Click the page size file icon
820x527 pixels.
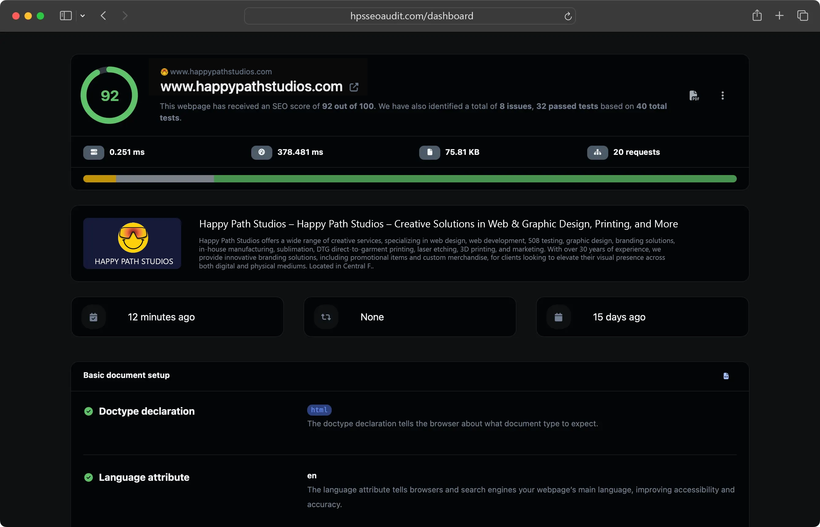point(430,152)
